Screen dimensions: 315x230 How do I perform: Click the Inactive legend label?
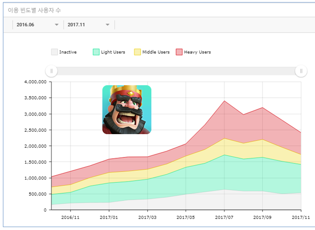[x=68, y=52]
